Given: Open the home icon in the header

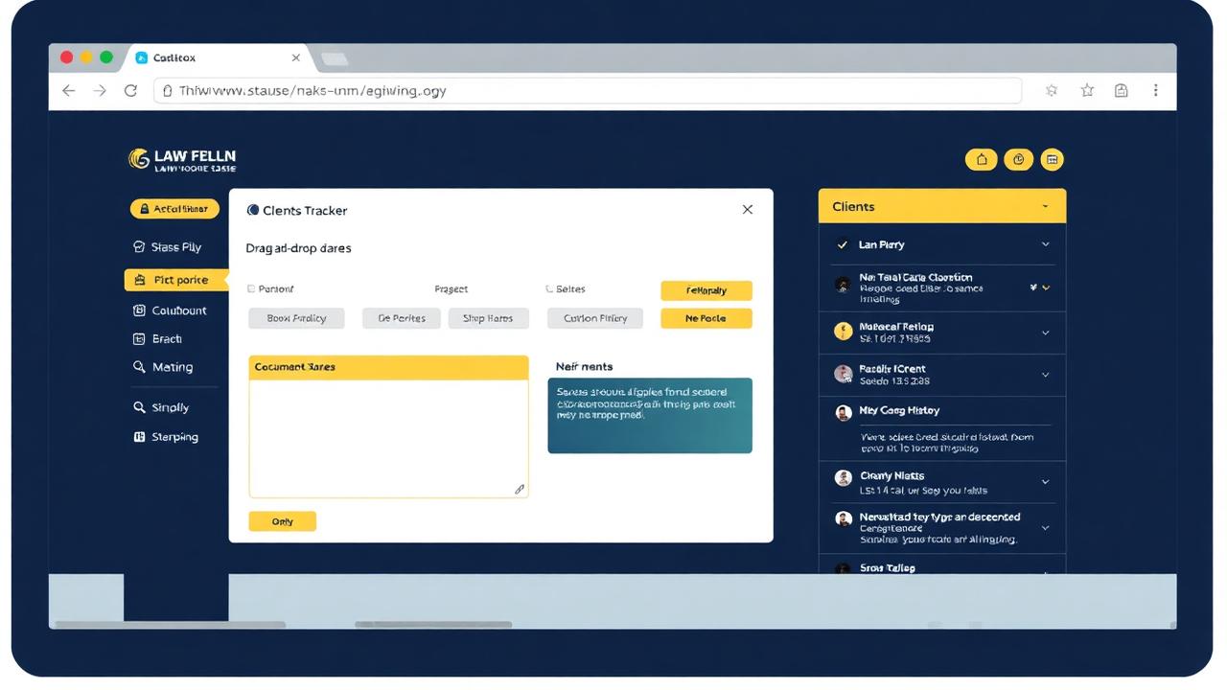Looking at the screenshot, I should point(982,160).
